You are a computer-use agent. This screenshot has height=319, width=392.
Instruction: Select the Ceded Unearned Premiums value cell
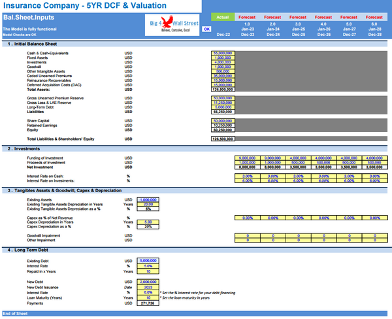223,76
